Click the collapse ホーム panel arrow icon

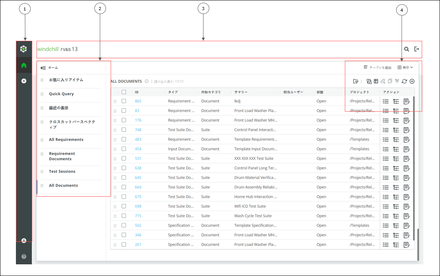(x=43, y=68)
